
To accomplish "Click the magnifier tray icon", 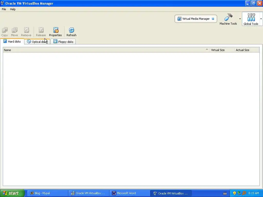I will tap(244, 193).
